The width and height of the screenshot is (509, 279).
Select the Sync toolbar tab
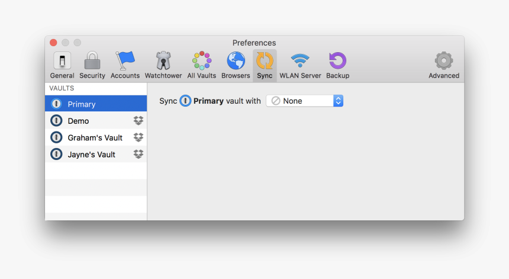coord(265,65)
